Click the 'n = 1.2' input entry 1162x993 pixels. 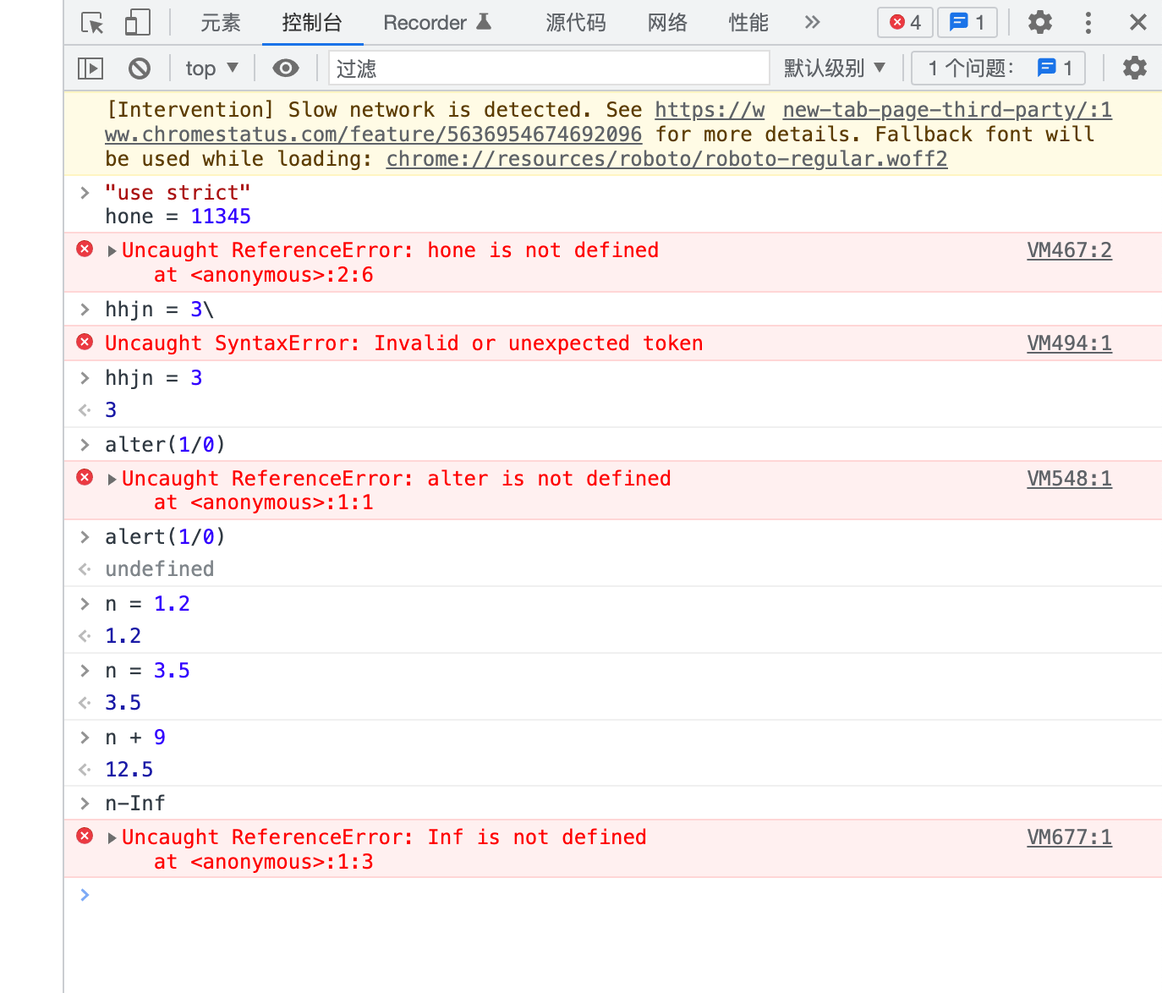148,604
